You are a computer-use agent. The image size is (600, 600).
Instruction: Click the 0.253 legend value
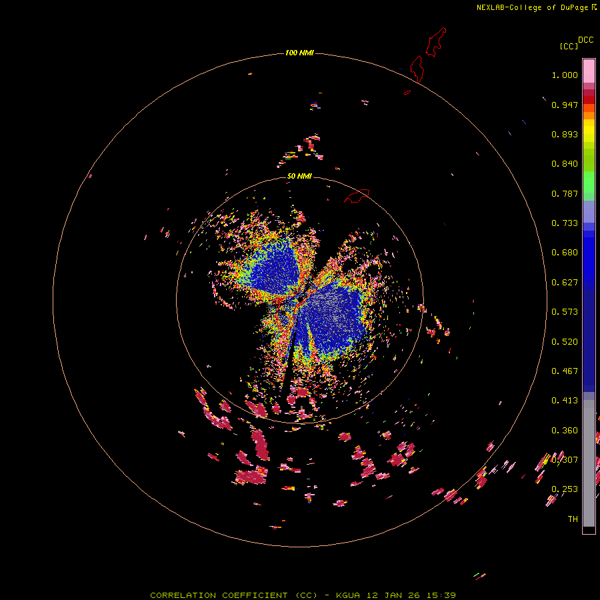tap(565, 489)
